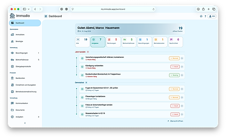The width and height of the screenshot is (226, 138).
Task: Mark Fliesenleger kontaktieren task as done
Action: (82, 97)
